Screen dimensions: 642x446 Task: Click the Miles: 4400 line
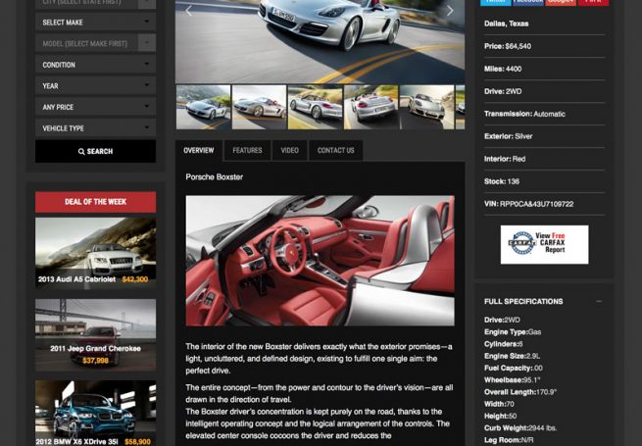tap(503, 69)
